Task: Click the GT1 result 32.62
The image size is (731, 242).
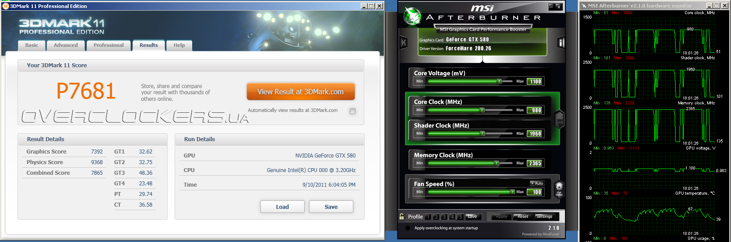Action: click(x=146, y=152)
